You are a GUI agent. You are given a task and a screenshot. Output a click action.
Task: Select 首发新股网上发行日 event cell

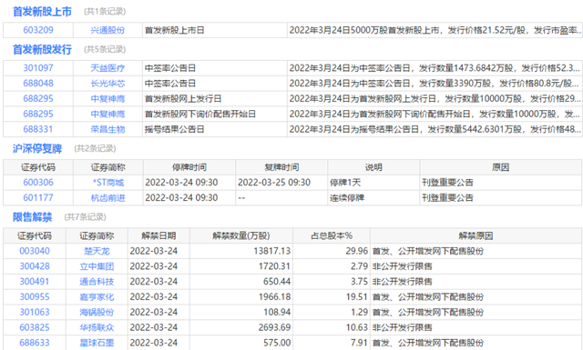(x=215, y=99)
